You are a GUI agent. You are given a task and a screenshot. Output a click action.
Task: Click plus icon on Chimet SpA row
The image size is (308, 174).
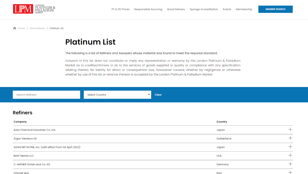pyautogui.click(x=290, y=172)
